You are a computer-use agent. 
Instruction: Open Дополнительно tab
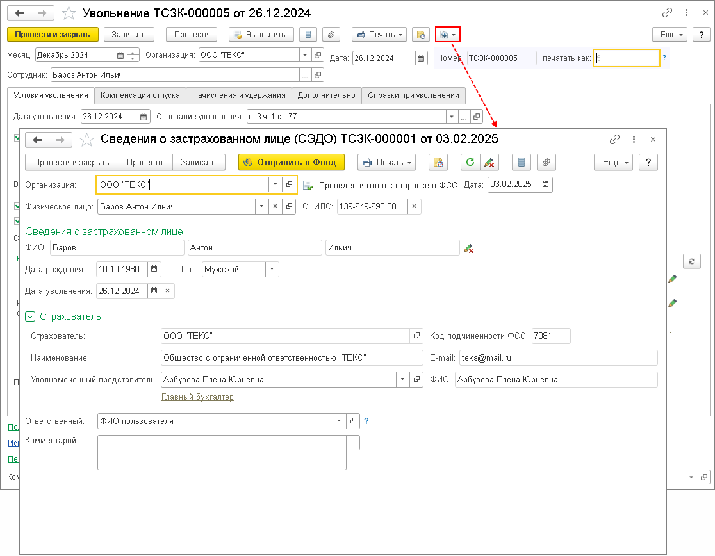[327, 95]
